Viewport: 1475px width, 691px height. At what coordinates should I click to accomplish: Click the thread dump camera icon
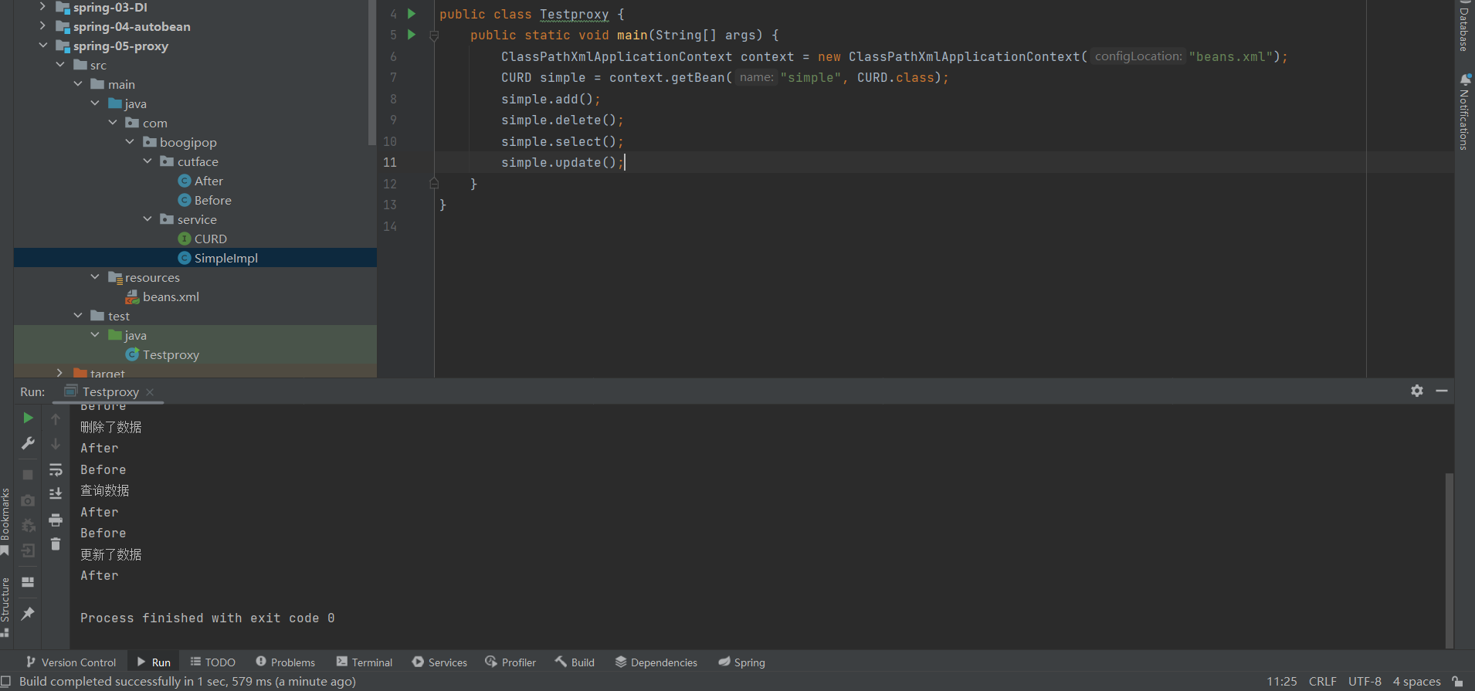(x=28, y=500)
